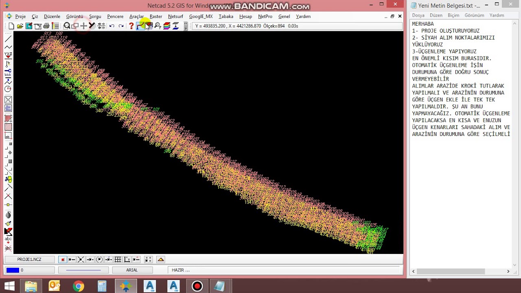
Task: Click the Redo arrow icon
Action: [121, 26]
